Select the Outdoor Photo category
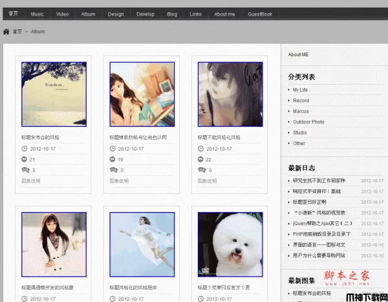This screenshot has width=388, height=302. (308, 122)
